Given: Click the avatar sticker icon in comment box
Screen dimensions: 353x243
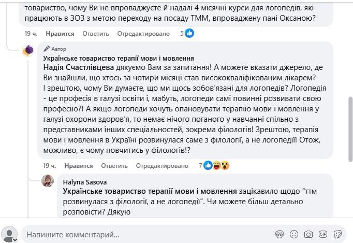Looking at the screenshot, I should point(279,234).
